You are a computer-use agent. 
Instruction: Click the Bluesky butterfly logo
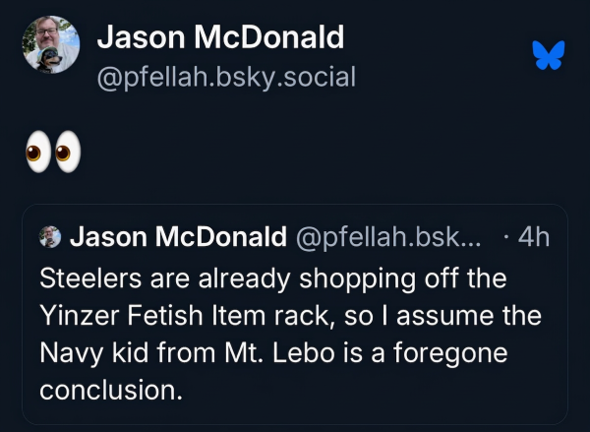547,55
